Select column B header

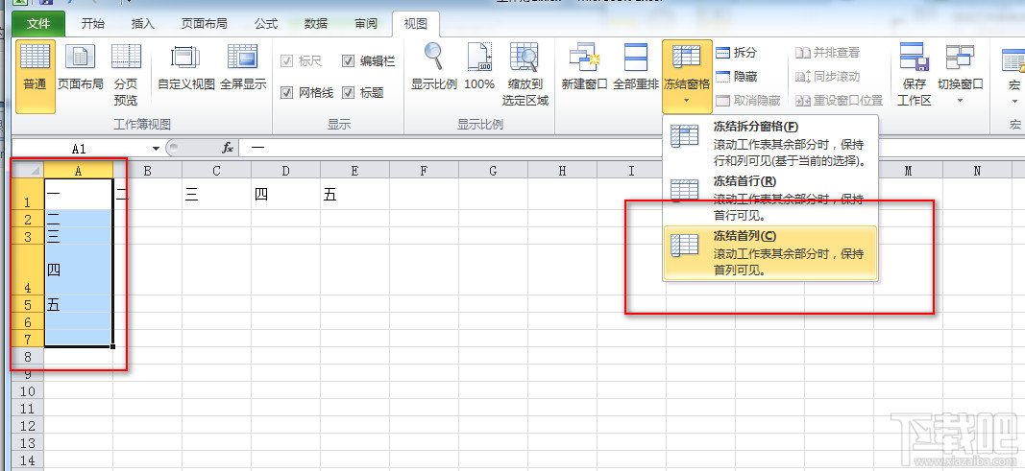tap(148, 170)
